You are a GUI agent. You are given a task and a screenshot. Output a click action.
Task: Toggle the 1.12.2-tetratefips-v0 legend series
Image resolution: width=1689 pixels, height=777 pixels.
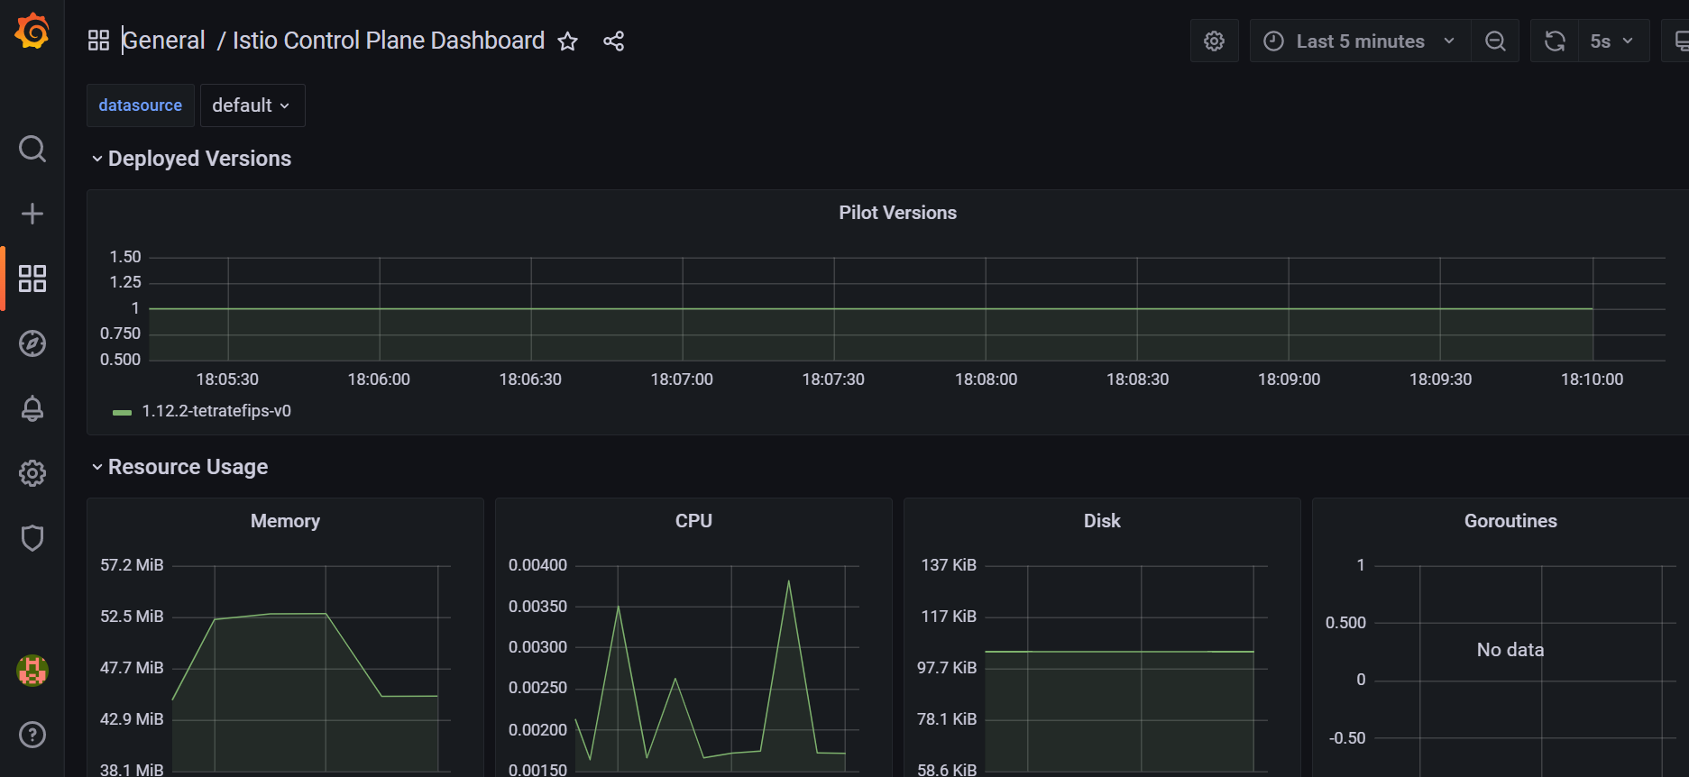coord(216,411)
